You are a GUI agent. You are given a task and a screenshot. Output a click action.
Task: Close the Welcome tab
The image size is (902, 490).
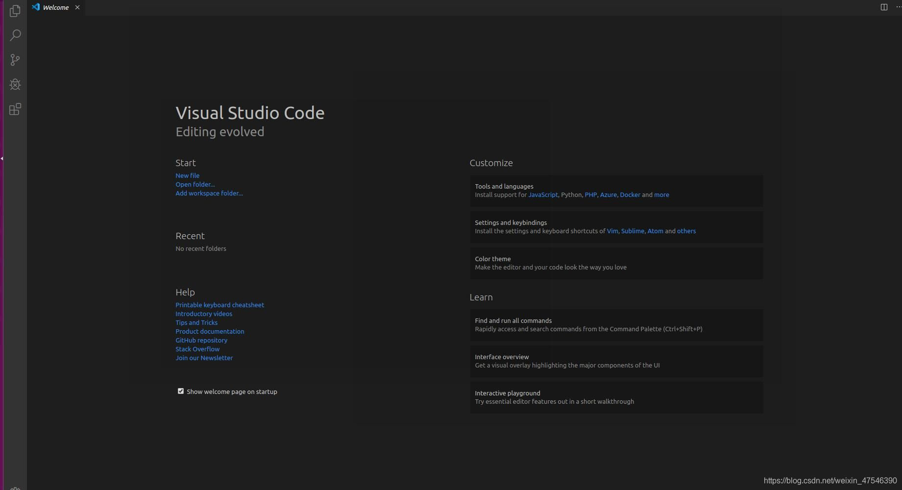[77, 7]
